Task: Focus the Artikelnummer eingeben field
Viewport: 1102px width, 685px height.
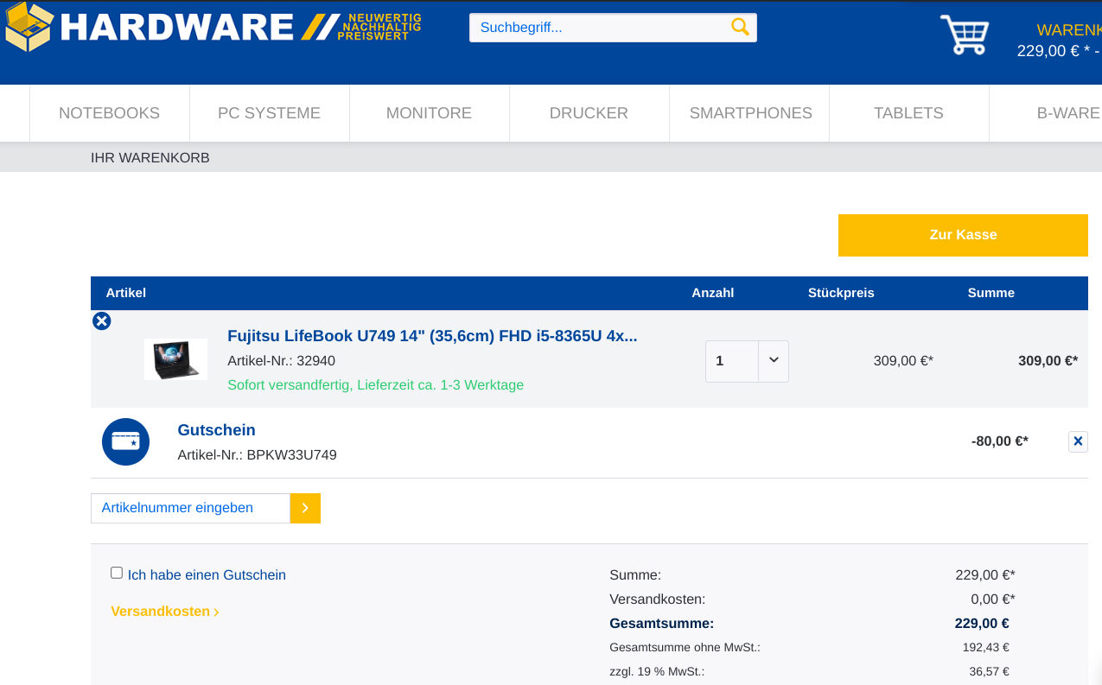Action: pyautogui.click(x=190, y=508)
